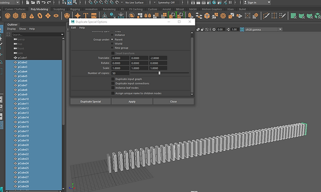Click the Scale X value field

pyautogui.click(x=120, y=68)
